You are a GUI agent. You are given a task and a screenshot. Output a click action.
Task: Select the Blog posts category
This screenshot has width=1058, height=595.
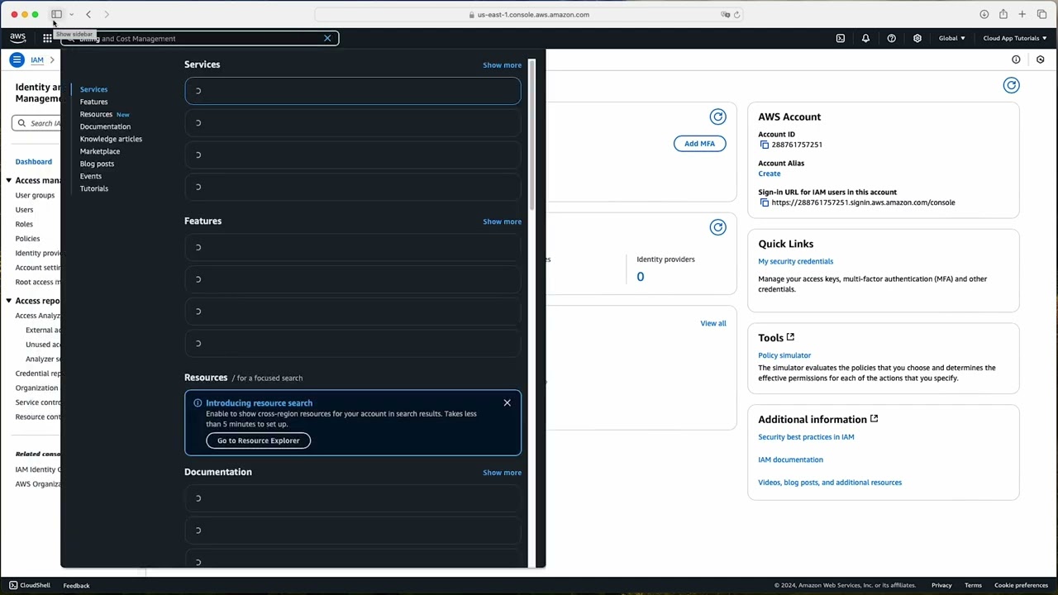pyautogui.click(x=97, y=164)
